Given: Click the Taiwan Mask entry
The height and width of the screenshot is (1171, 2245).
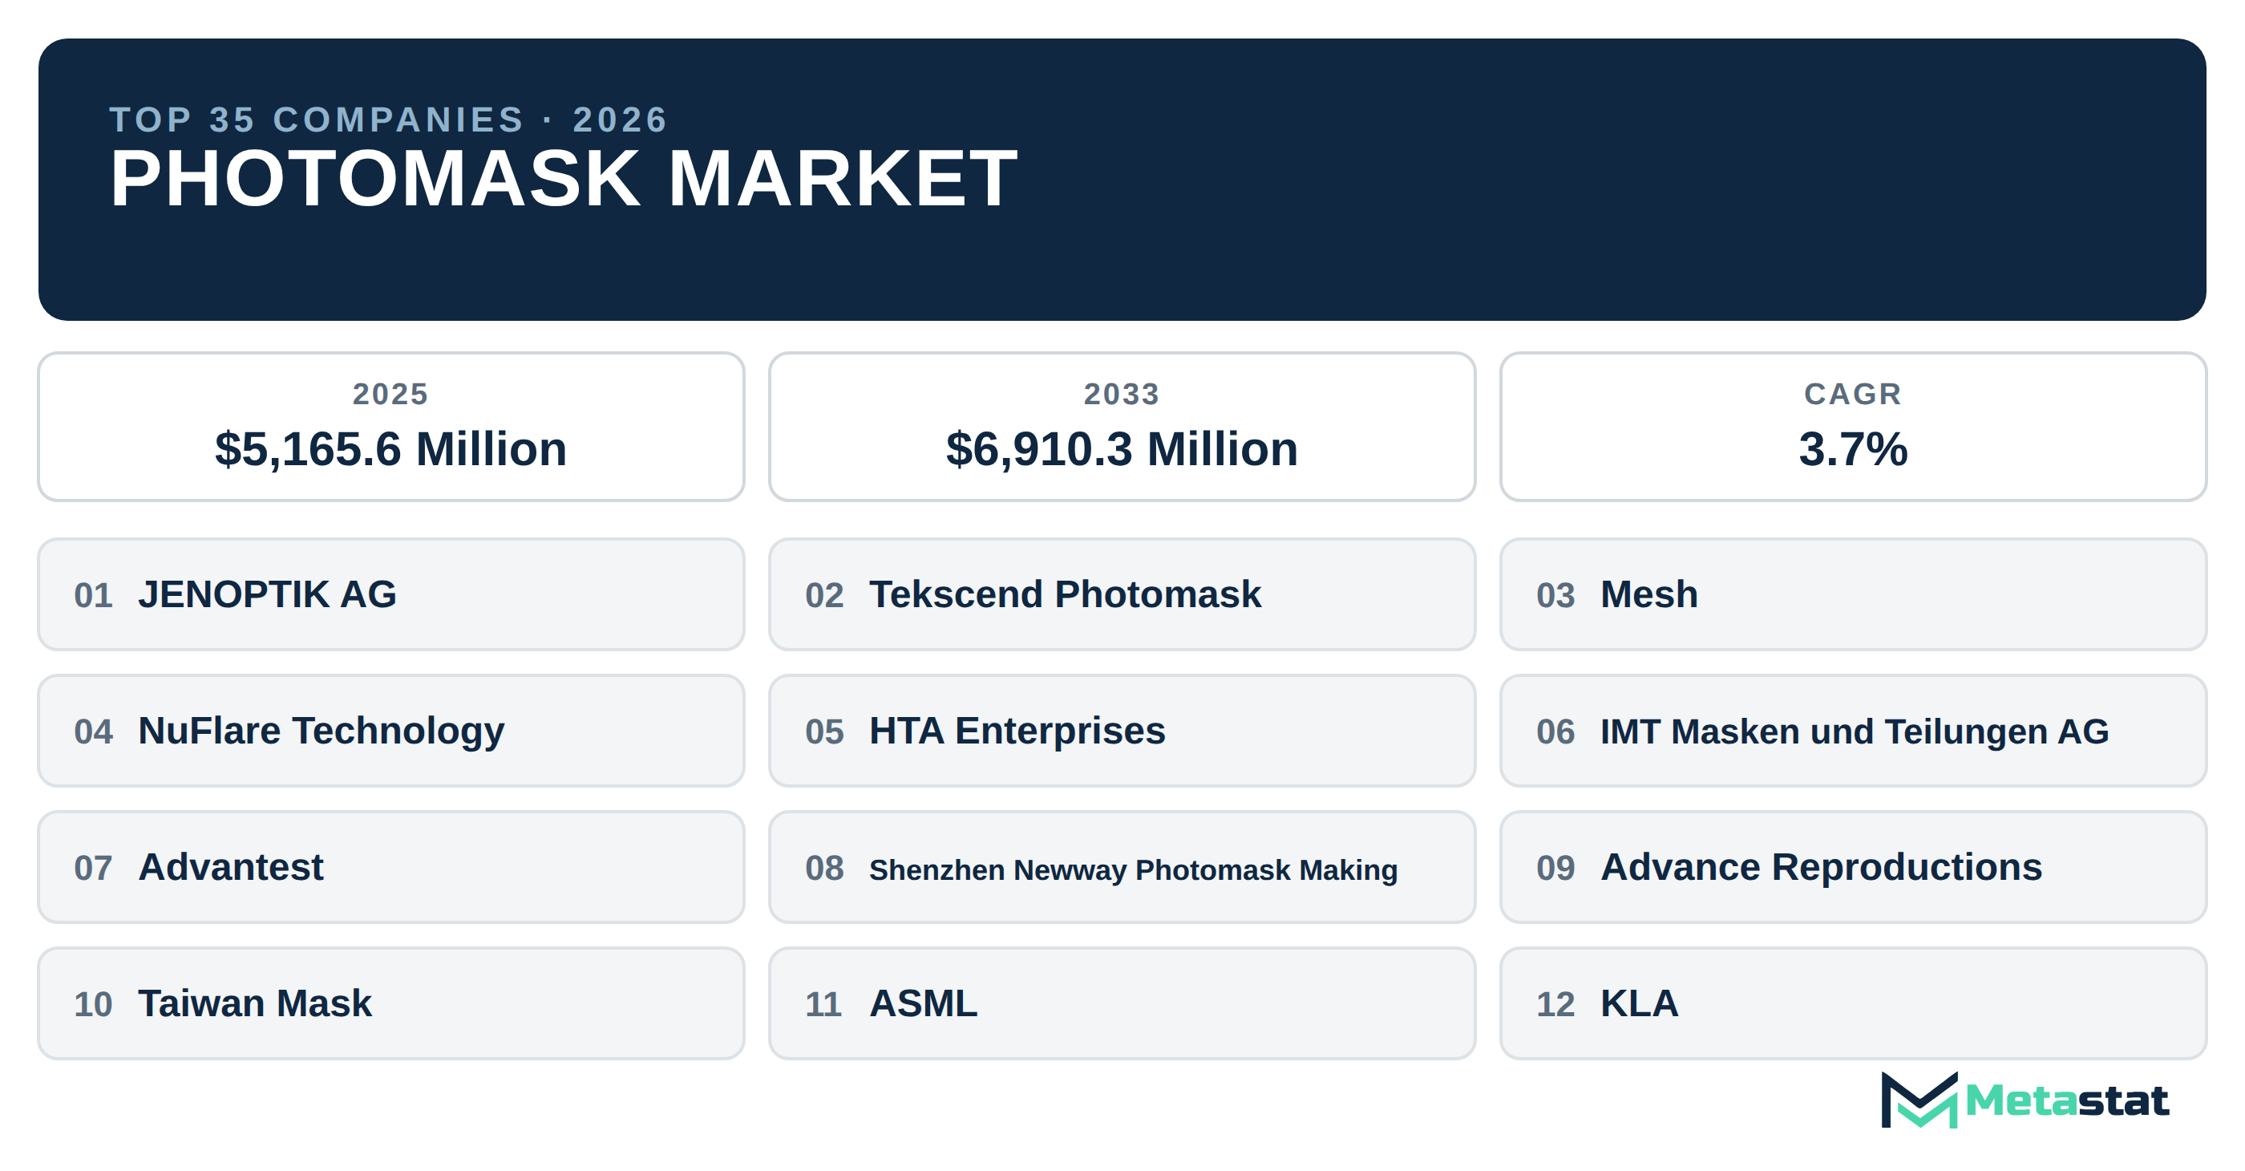Looking at the screenshot, I should (391, 1003).
